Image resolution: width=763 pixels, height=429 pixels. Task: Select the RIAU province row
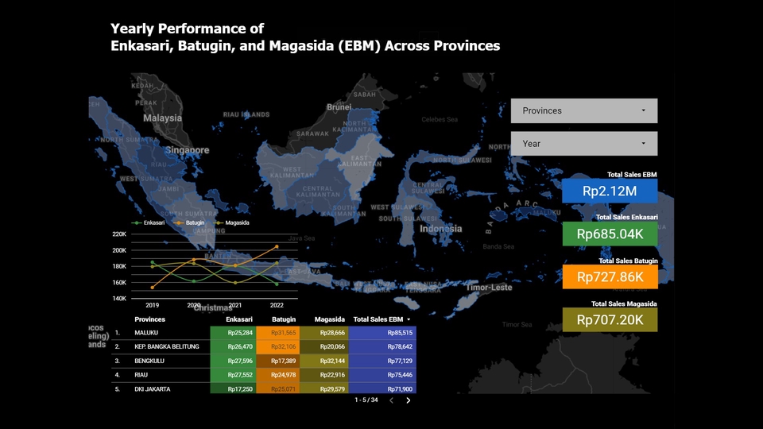coord(264,375)
